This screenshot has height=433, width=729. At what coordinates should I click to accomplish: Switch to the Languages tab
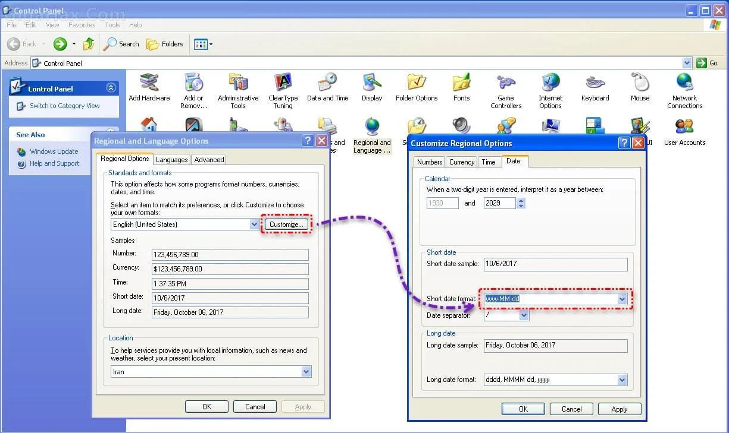[171, 159]
